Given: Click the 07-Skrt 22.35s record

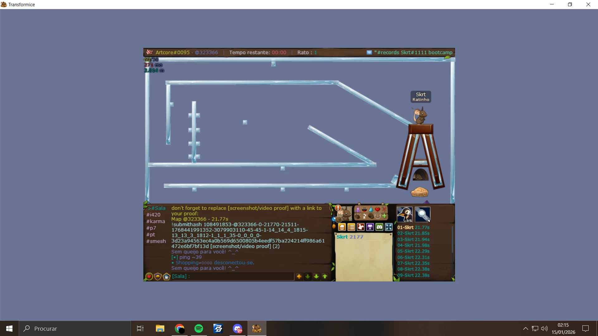Looking at the screenshot, I should (413, 263).
